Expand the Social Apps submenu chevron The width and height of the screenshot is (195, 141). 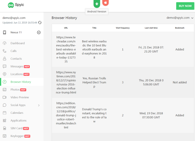click(x=39, y=105)
